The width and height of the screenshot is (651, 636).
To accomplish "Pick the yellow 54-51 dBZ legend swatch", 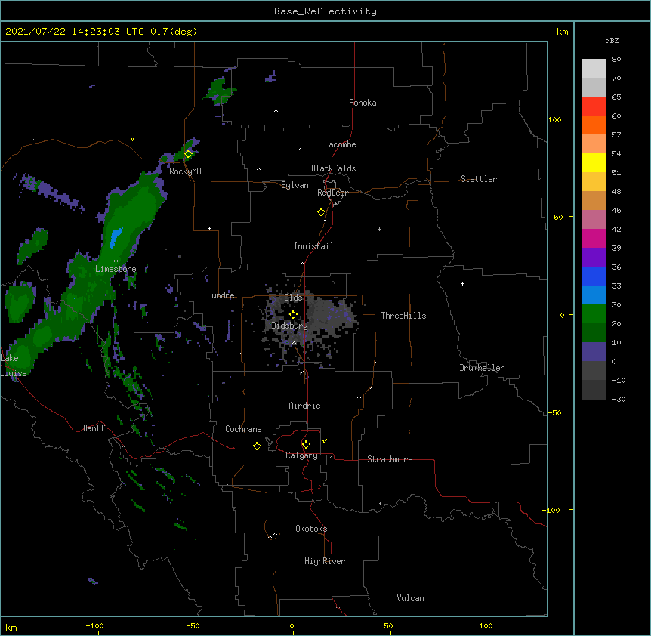I will (x=594, y=162).
